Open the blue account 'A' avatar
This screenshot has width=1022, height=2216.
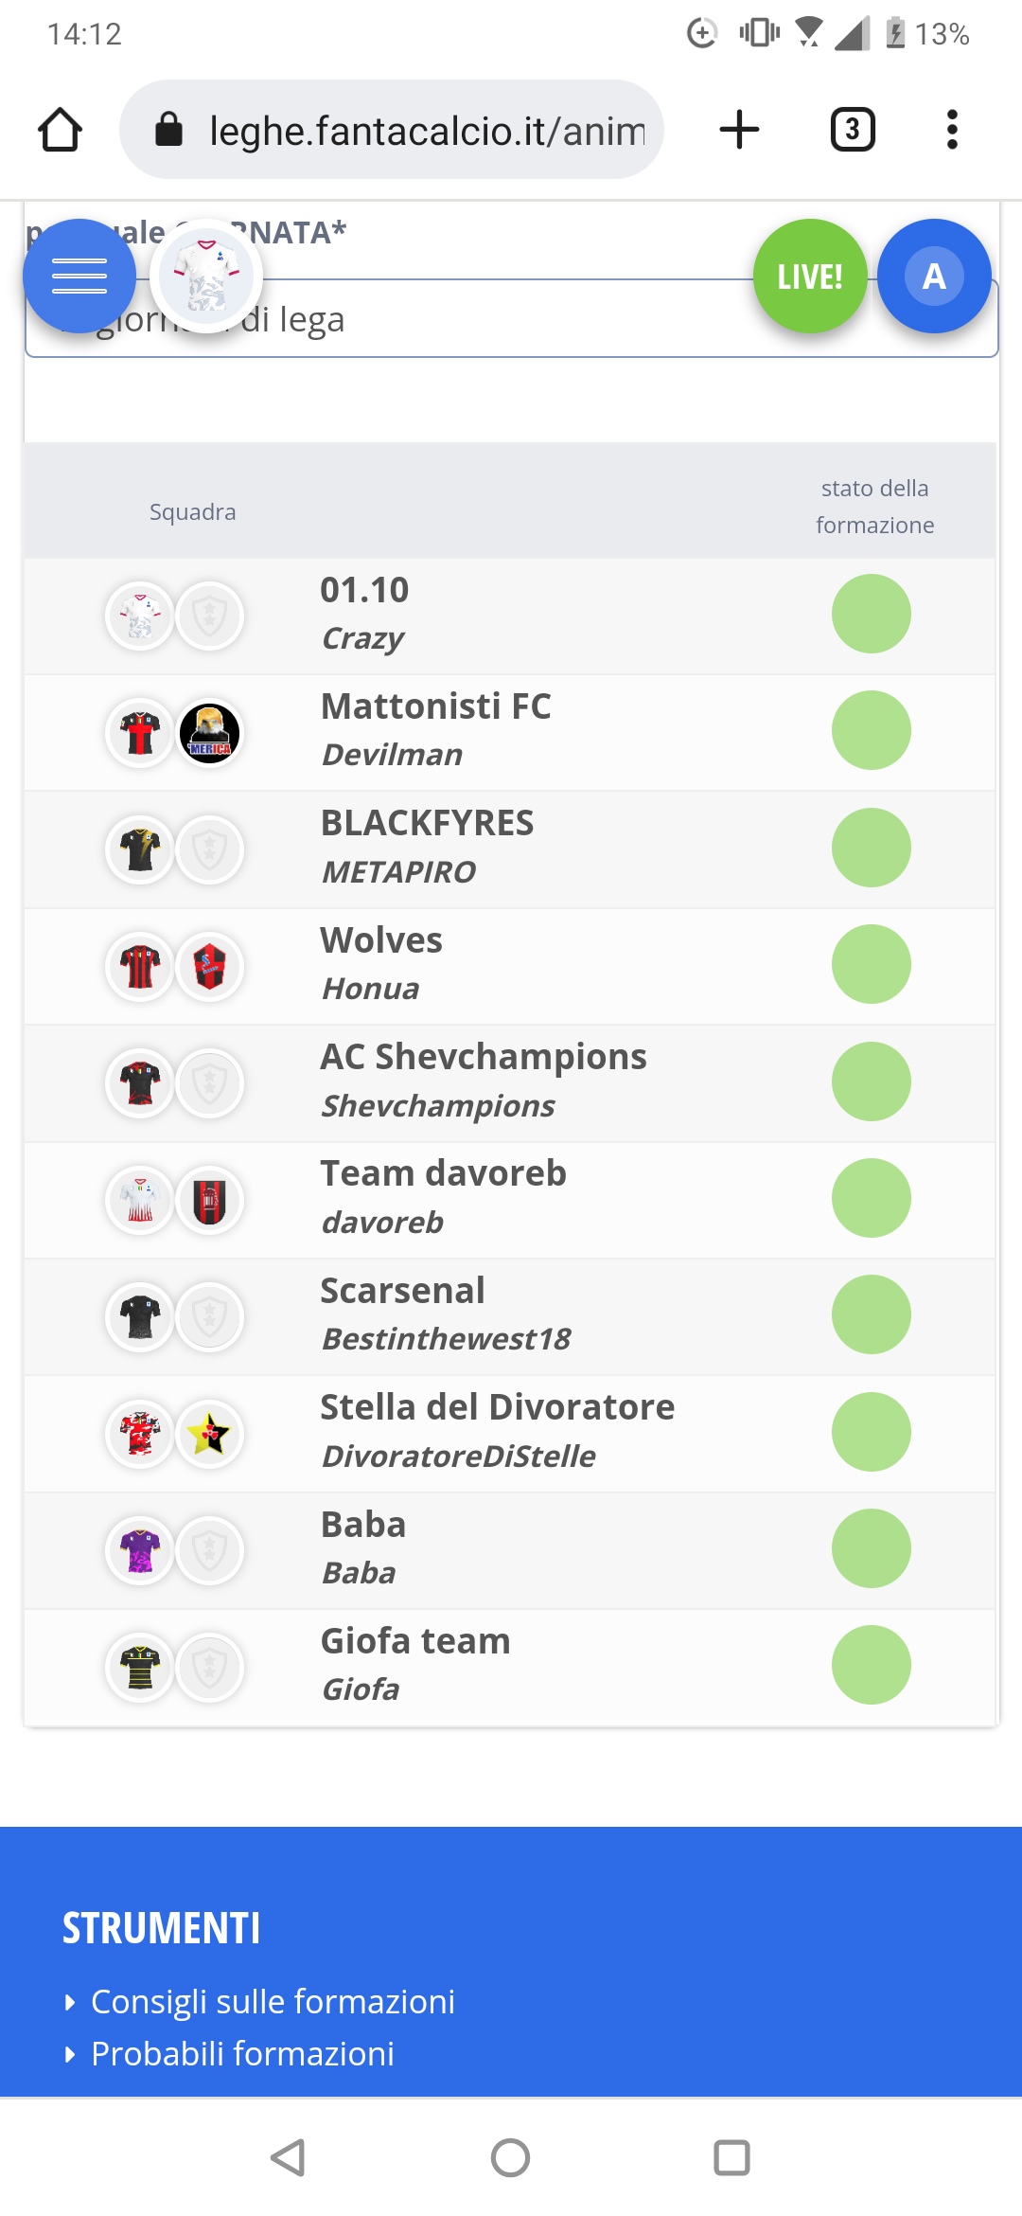934,277
